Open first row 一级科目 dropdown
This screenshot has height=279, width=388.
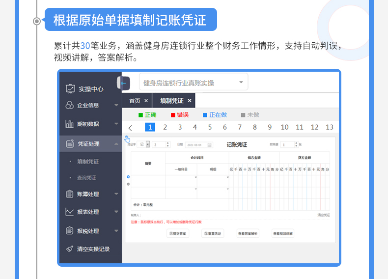tap(196, 177)
